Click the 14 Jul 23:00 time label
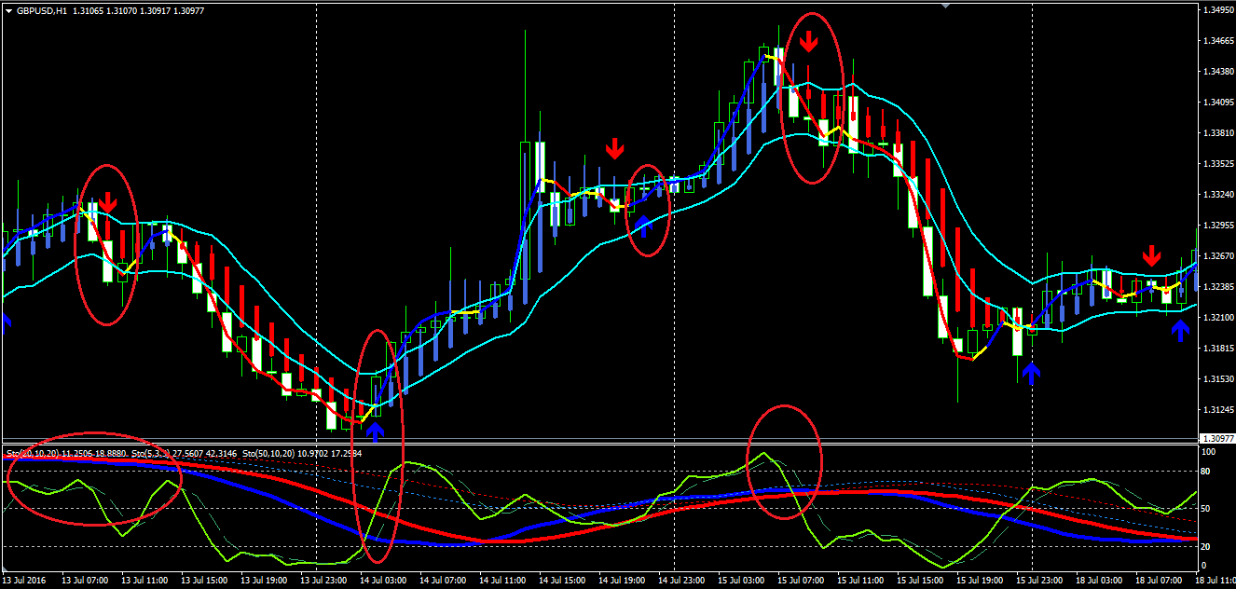1236x589 pixels. (682, 581)
